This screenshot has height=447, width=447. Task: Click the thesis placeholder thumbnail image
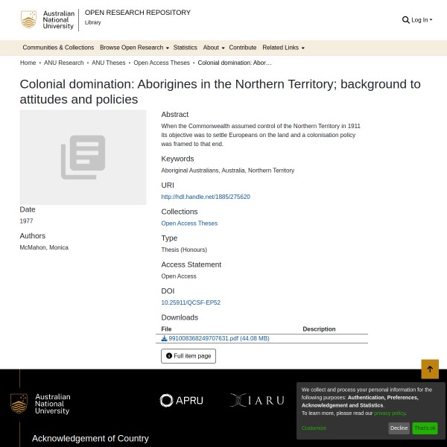[x=83, y=157]
